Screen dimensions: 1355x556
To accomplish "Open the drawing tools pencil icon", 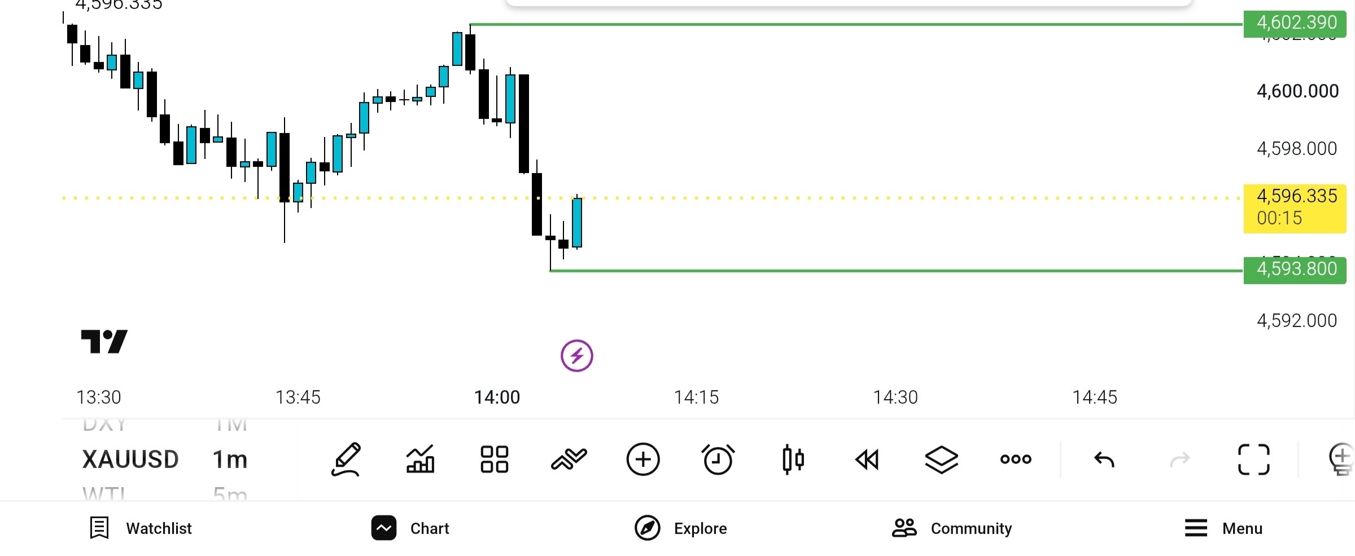I will click(x=346, y=460).
